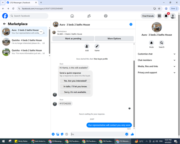The height and width of the screenshot is (144, 180).
Task: Open the Groups icon in the top navigation
Action: (106, 16)
